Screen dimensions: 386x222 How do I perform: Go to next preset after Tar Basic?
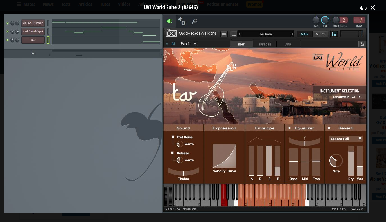(292, 34)
